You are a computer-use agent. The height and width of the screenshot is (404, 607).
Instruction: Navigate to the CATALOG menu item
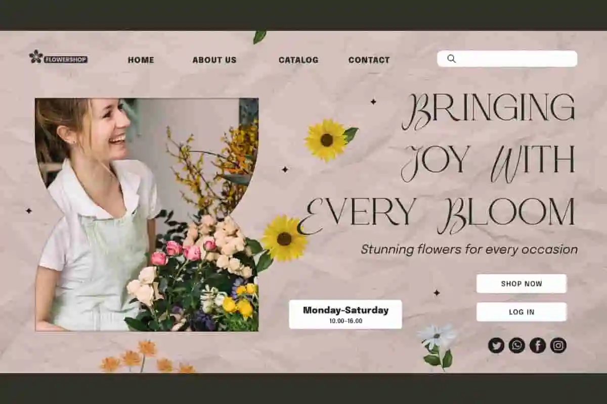point(298,60)
